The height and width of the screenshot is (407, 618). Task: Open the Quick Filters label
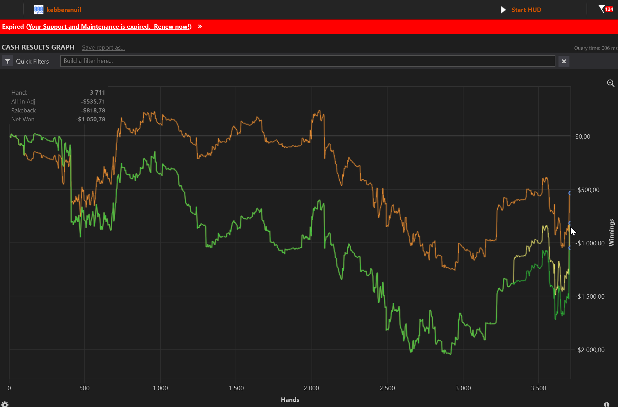pos(32,61)
